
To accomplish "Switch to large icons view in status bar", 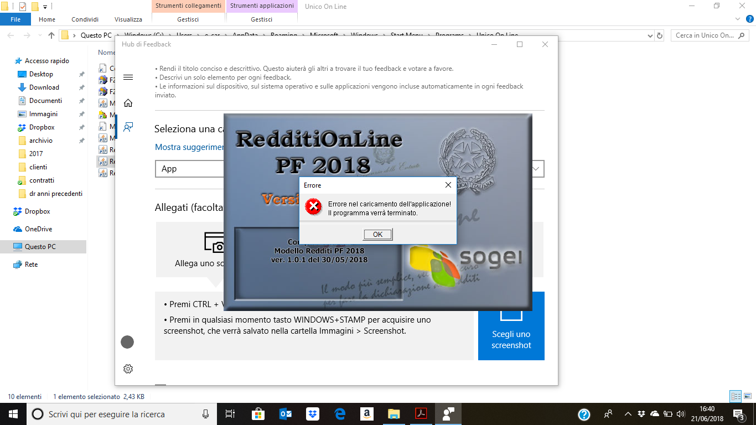I will pos(747,396).
